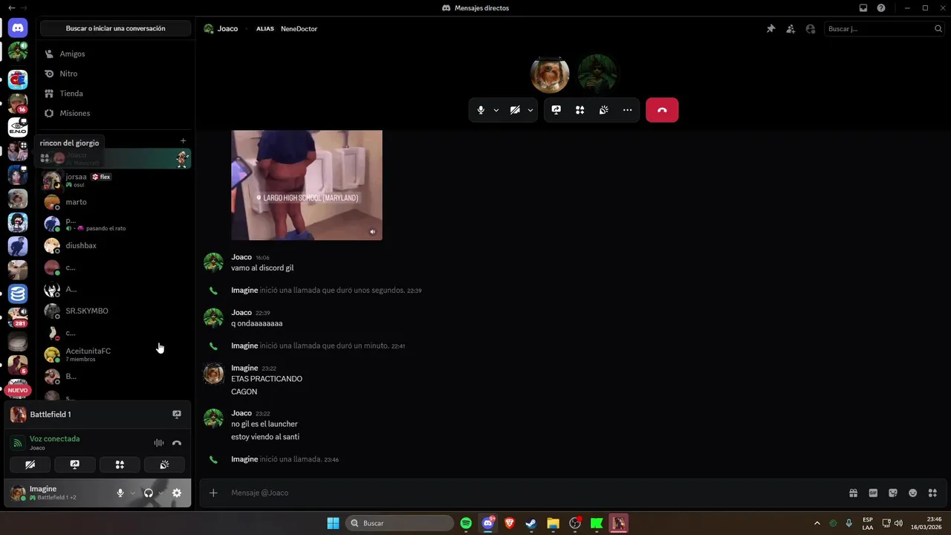Viewport: 951px width, 535px height.
Task: Open the soundboard in the call controls
Action: coord(603,110)
